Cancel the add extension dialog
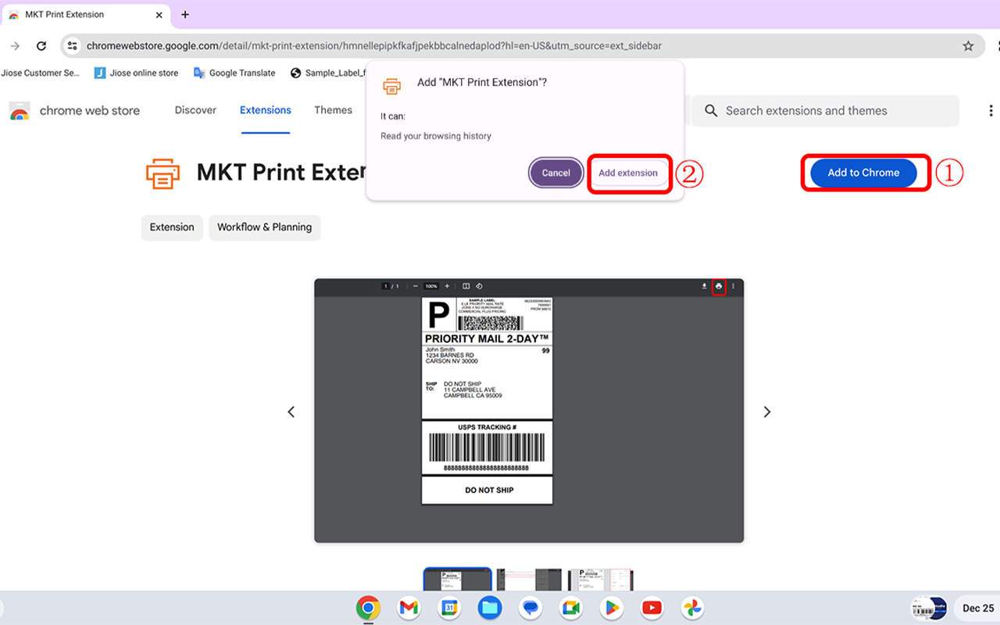This screenshot has width=1000, height=625. [x=556, y=173]
